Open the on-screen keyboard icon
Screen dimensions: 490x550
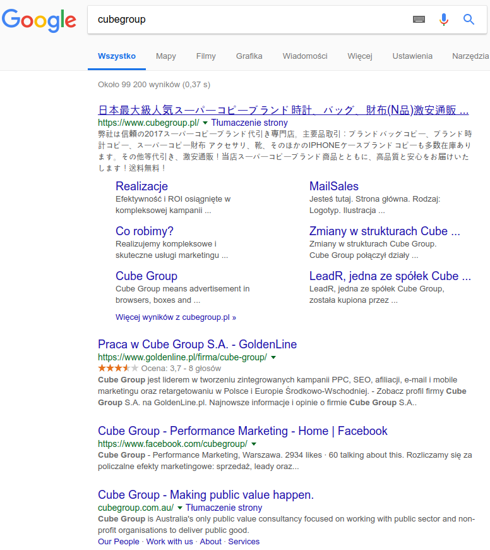(x=419, y=20)
